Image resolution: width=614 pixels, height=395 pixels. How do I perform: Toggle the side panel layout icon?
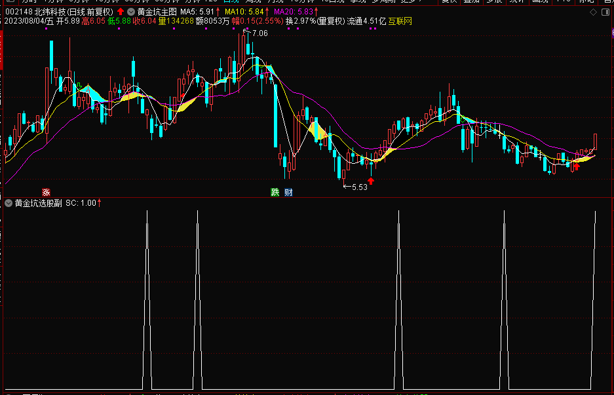pyautogui.click(x=605, y=12)
